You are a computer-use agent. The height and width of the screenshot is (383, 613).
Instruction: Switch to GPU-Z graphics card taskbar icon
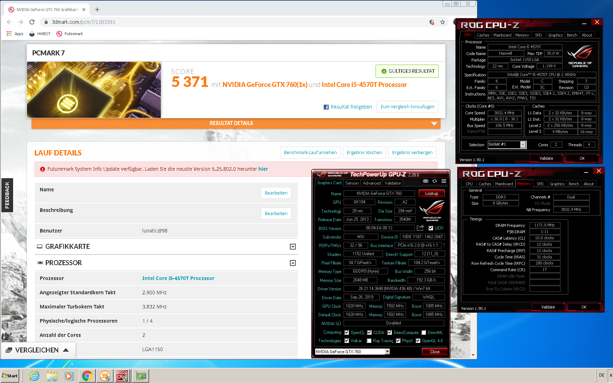(141, 376)
